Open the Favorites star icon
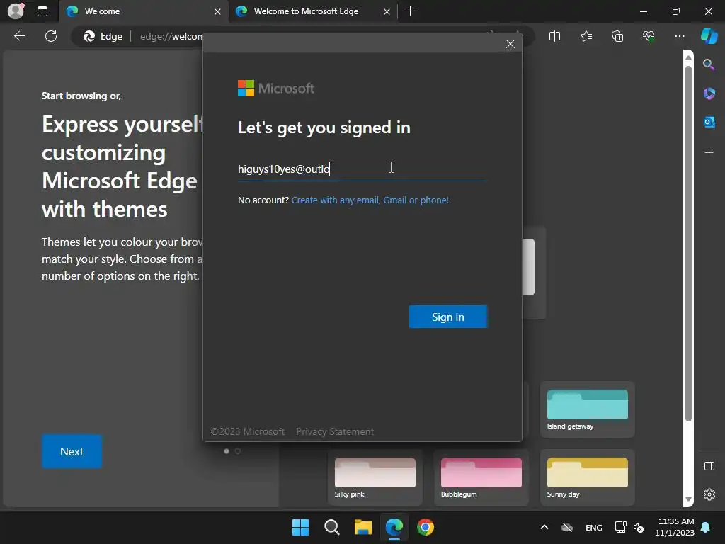 click(x=586, y=36)
